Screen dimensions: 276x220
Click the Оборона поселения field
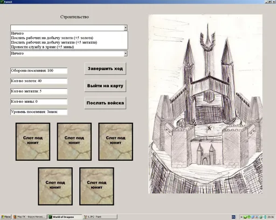tap(39, 70)
